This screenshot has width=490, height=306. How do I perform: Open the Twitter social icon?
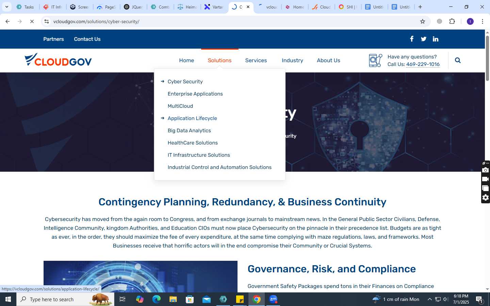pyautogui.click(x=424, y=39)
